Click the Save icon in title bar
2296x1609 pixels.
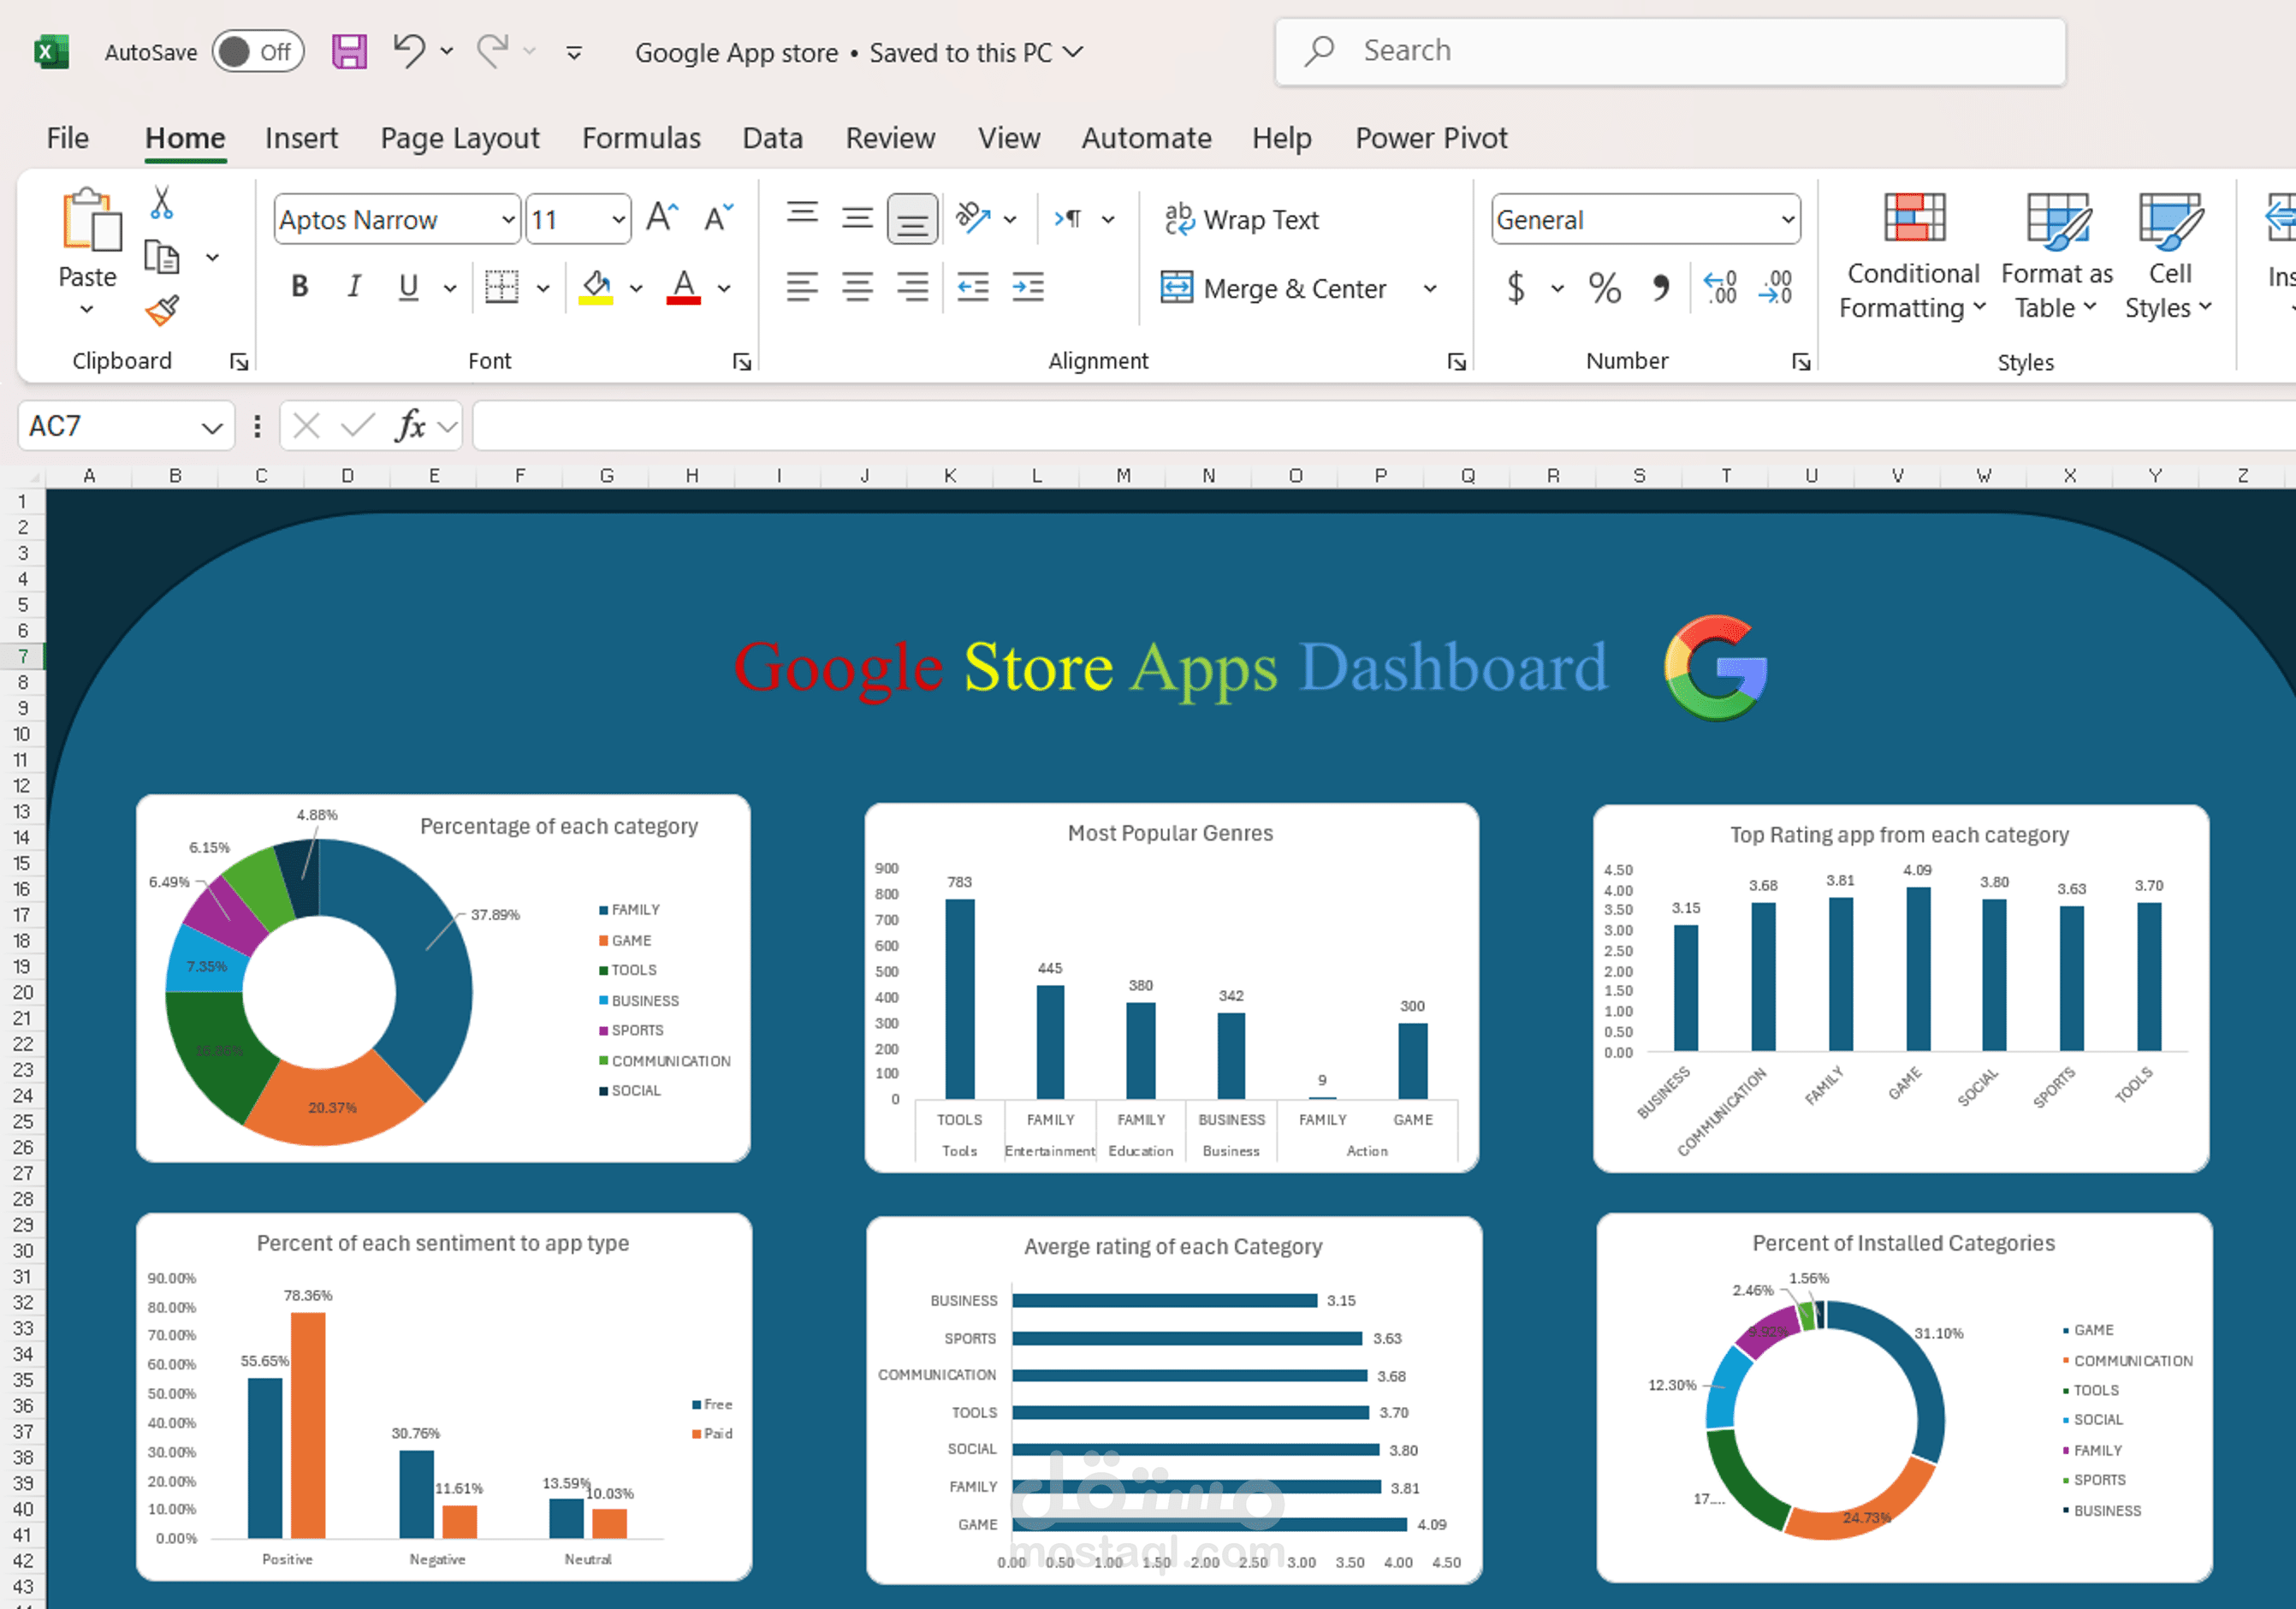coord(349,51)
